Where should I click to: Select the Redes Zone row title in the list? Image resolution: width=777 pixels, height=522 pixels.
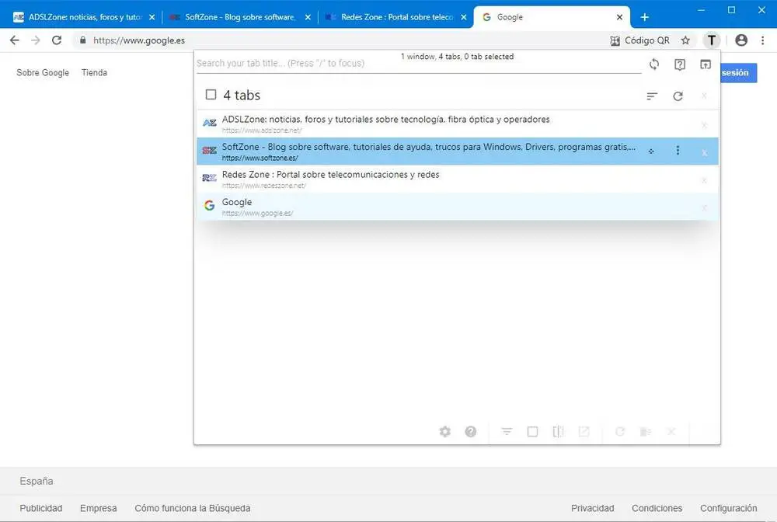click(330, 174)
